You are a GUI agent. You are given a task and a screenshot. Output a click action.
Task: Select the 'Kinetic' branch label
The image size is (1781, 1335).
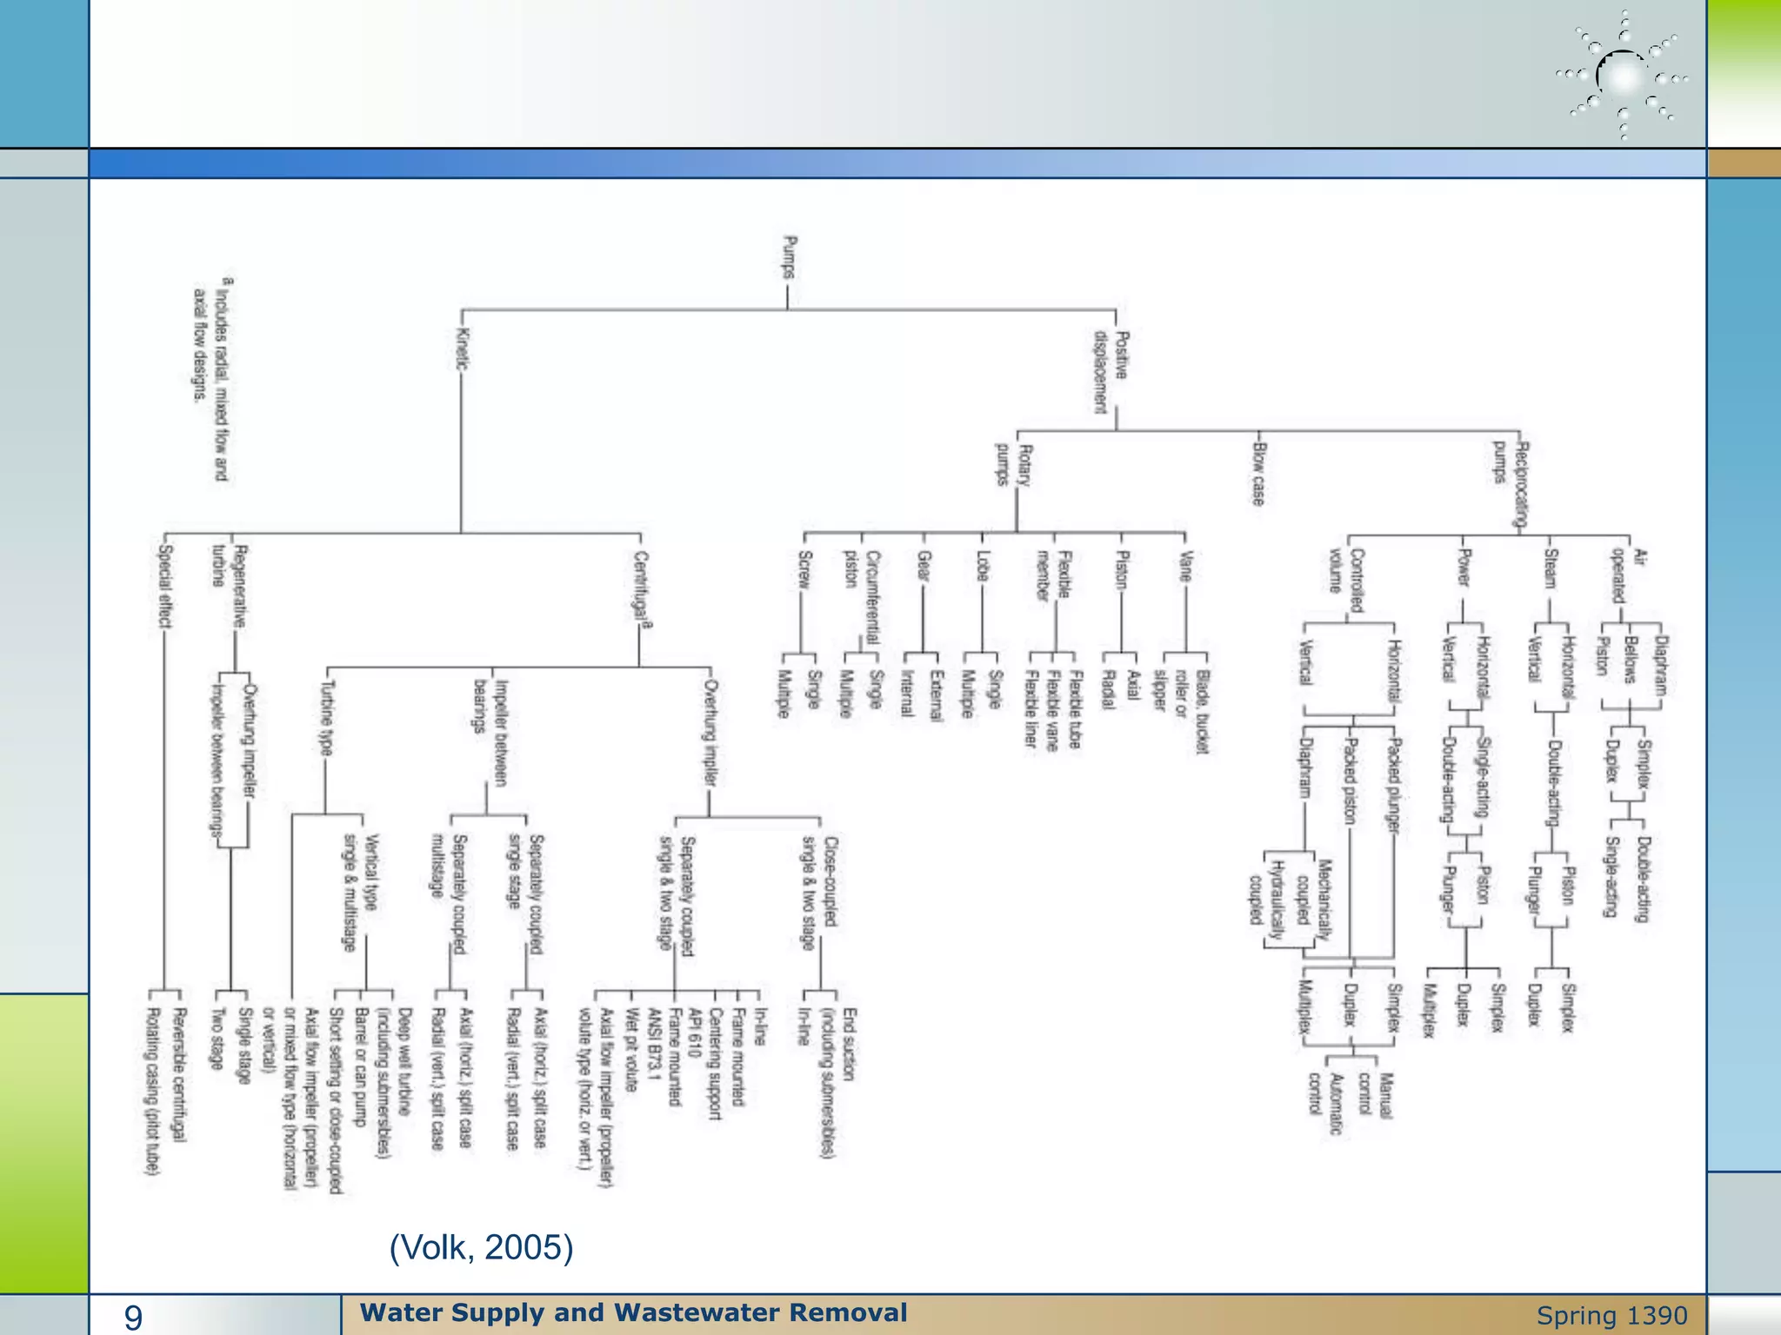462,349
